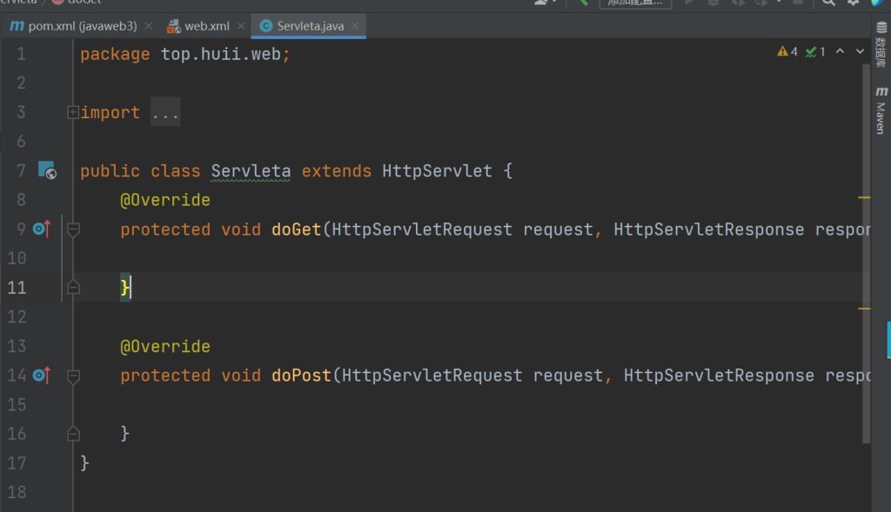
Task: Click the green typo indicator showing 1
Action: [x=815, y=52]
